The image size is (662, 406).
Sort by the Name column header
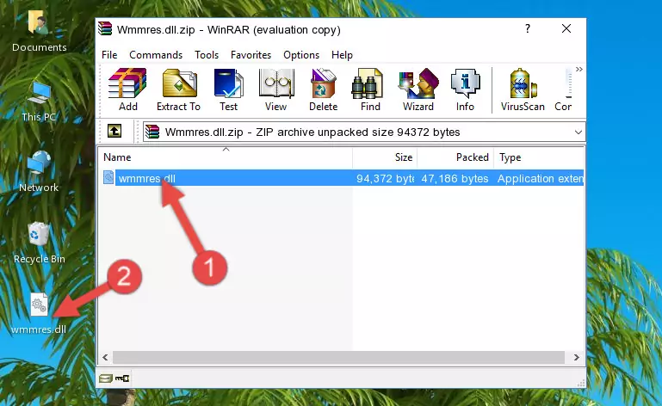pyautogui.click(x=226, y=157)
